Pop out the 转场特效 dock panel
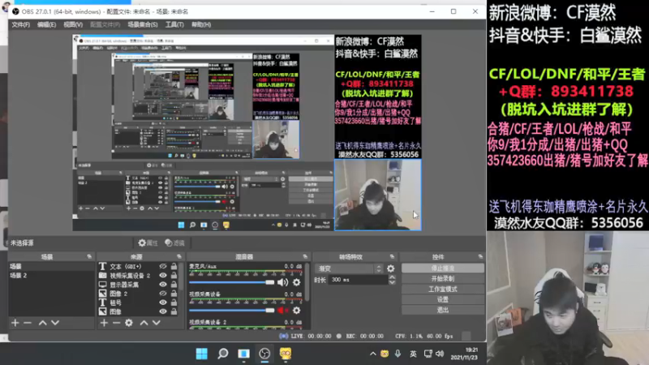This screenshot has width=649, height=365. pyautogui.click(x=392, y=257)
